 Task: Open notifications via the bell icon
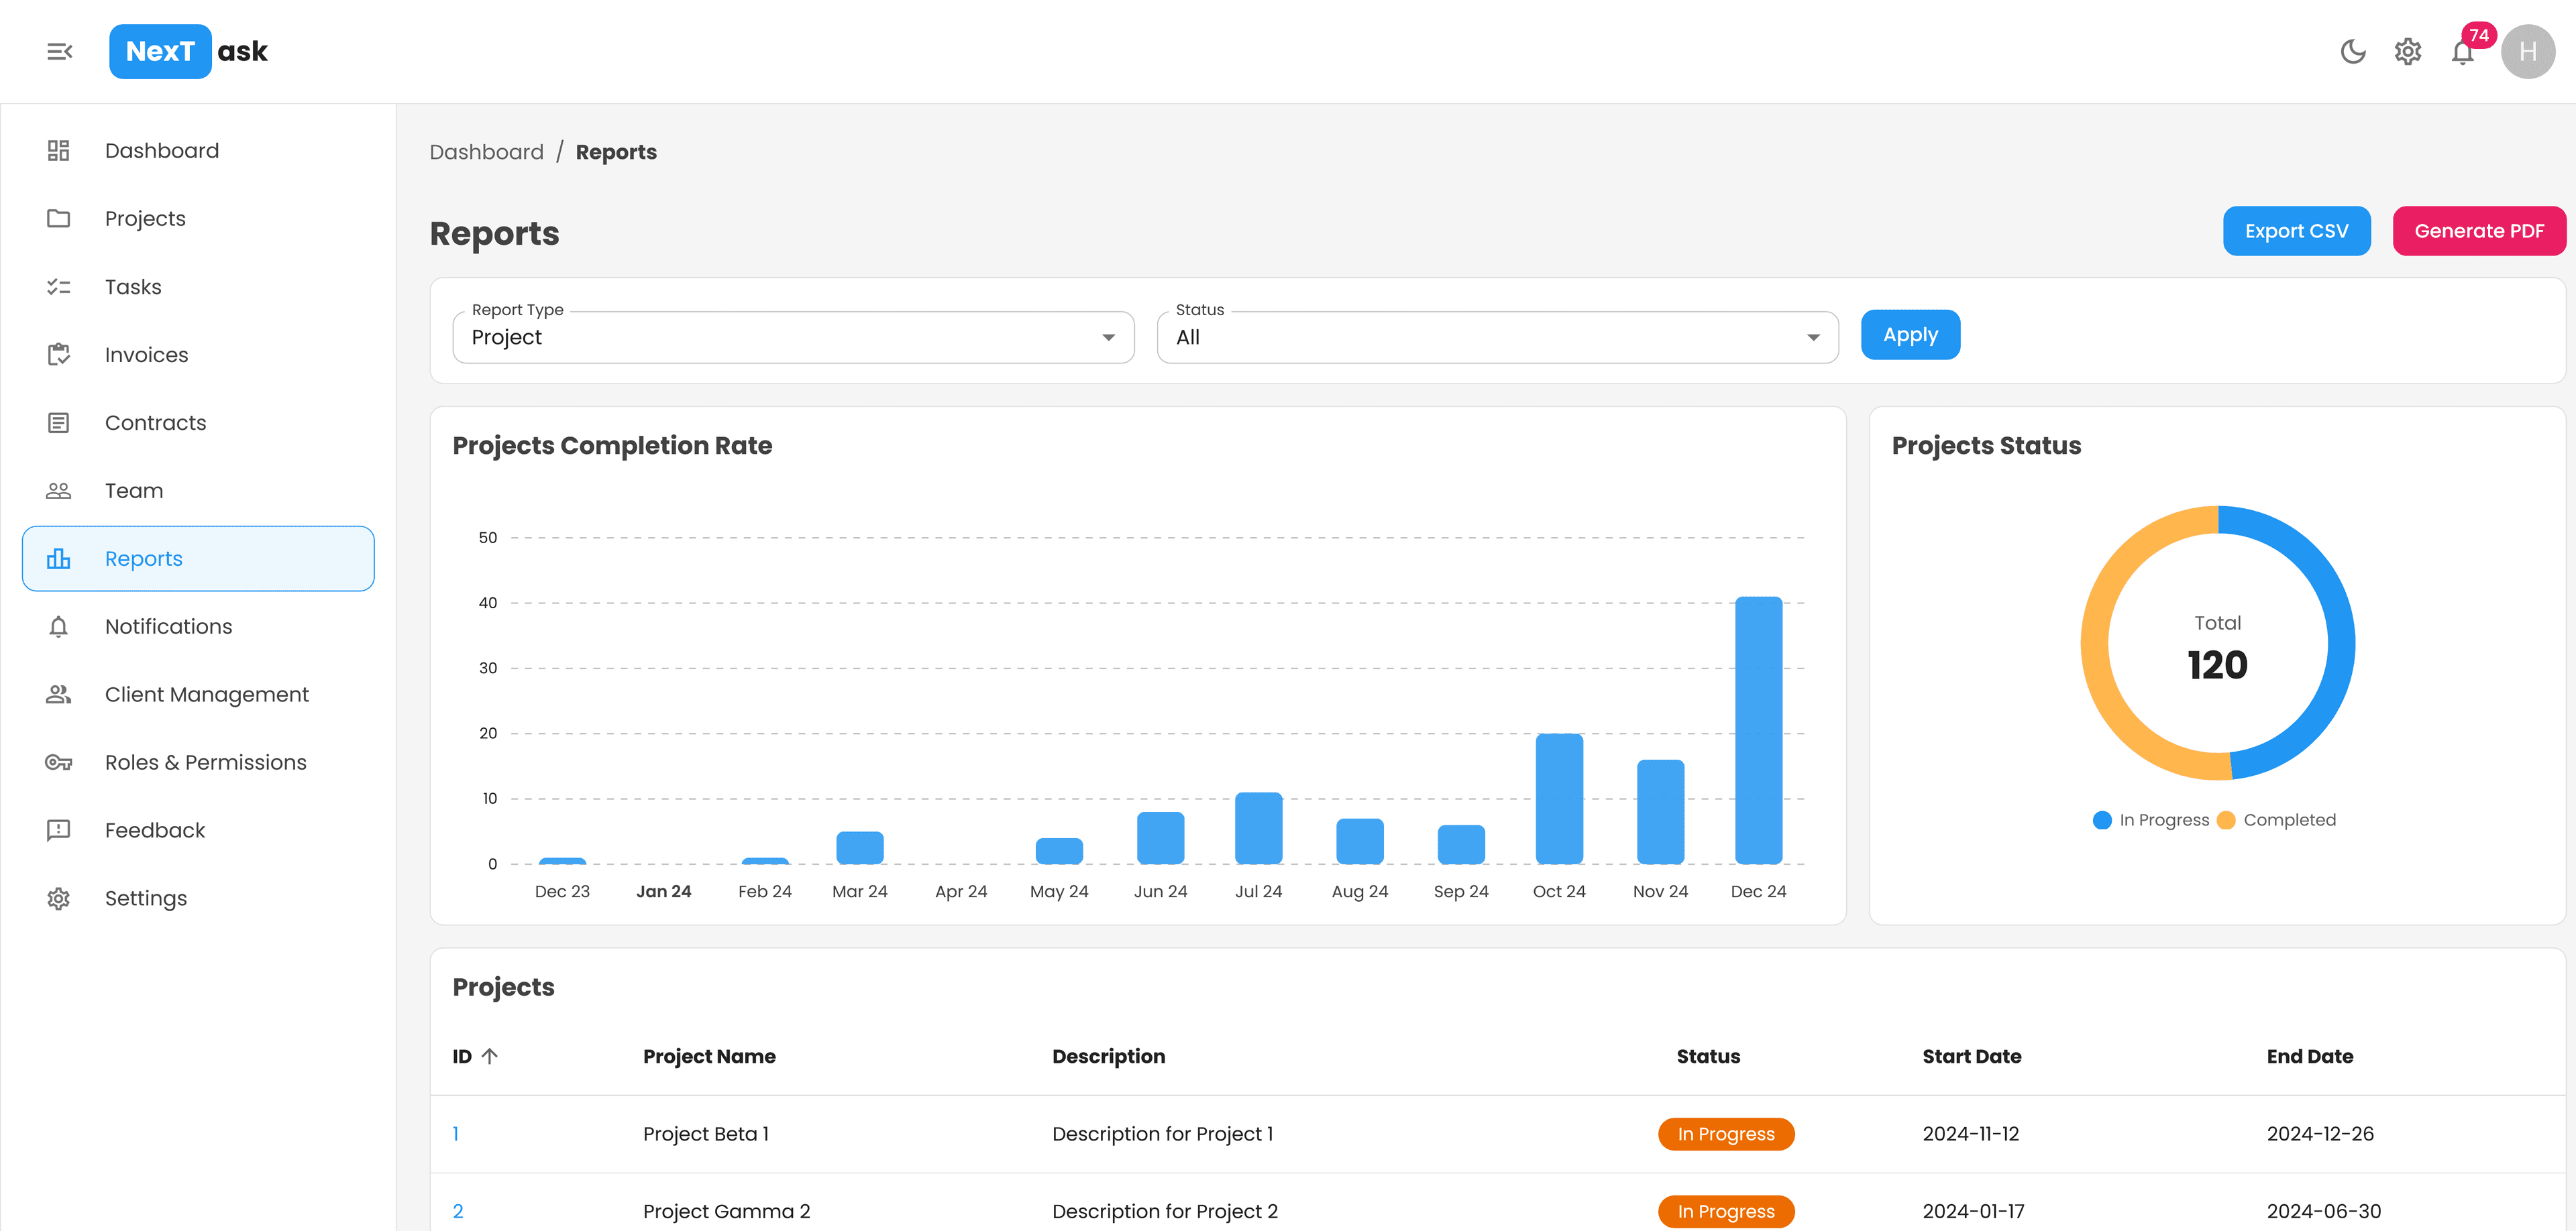[2463, 51]
